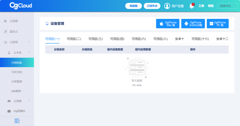Click the OgCloud logo
This screenshot has height=126, width=240.
pos(21,6)
